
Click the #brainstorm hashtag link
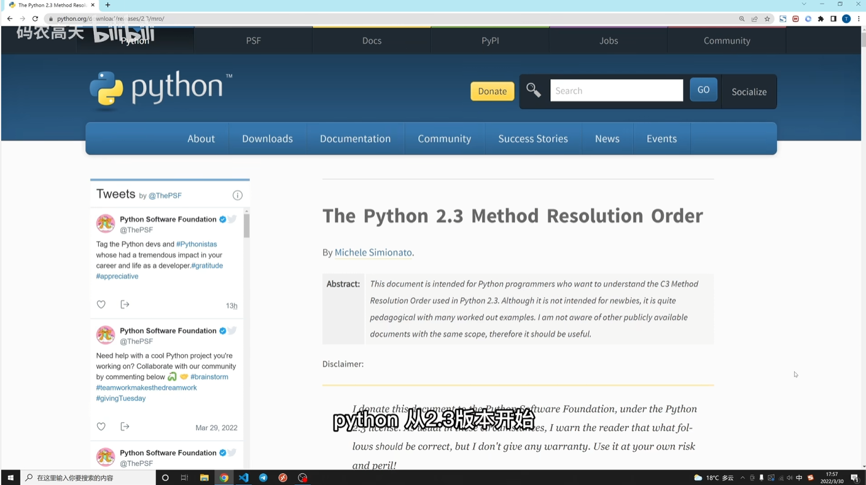pos(209,377)
